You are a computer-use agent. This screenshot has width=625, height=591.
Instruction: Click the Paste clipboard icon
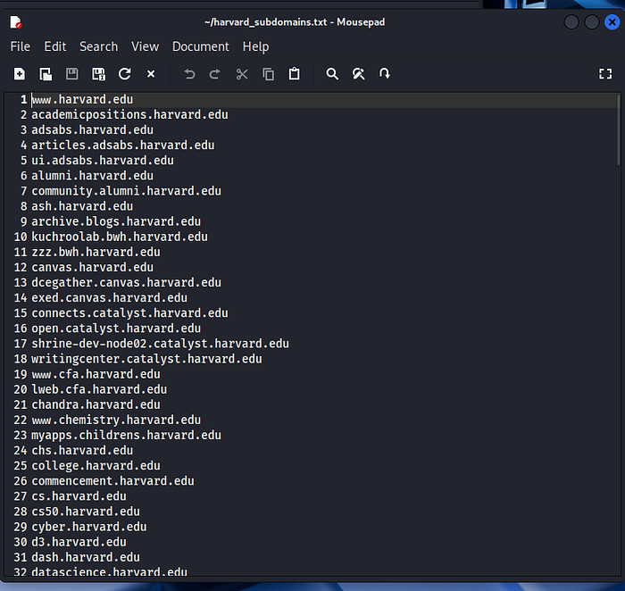[294, 74]
